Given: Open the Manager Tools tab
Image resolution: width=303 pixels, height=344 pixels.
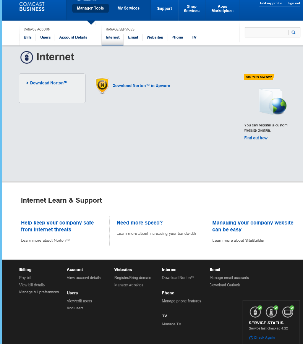Looking at the screenshot, I should [91, 8].
